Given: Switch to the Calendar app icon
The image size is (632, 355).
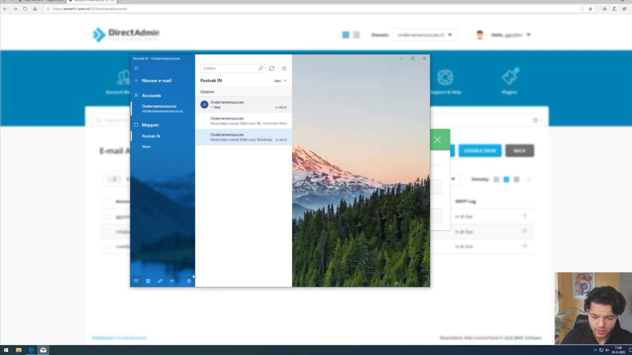Looking at the screenshot, I should [x=148, y=281].
